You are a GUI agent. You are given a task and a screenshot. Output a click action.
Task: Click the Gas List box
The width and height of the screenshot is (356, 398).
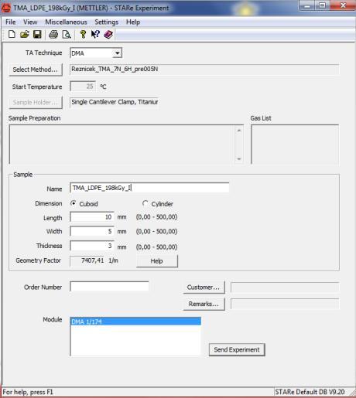click(x=295, y=145)
